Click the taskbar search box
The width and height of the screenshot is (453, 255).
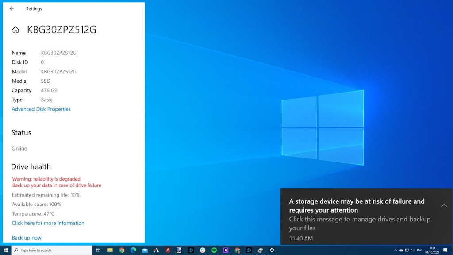(51, 250)
